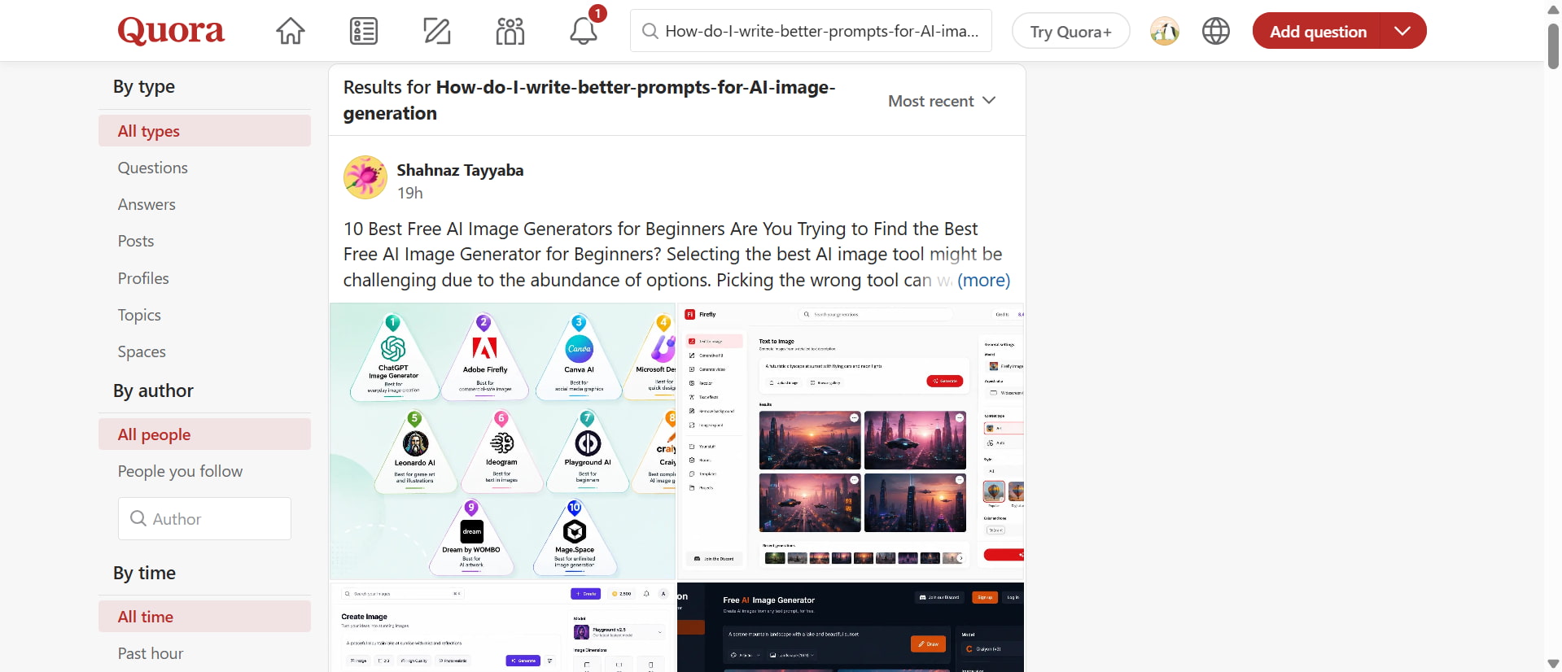
Task: Select the All time filter
Action: (204, 617)
